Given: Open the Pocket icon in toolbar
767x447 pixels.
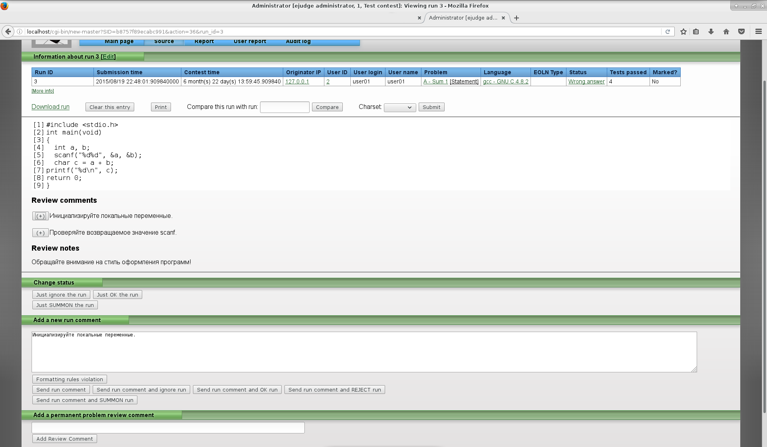Looking at the screenshot, I should coord(741,32).
